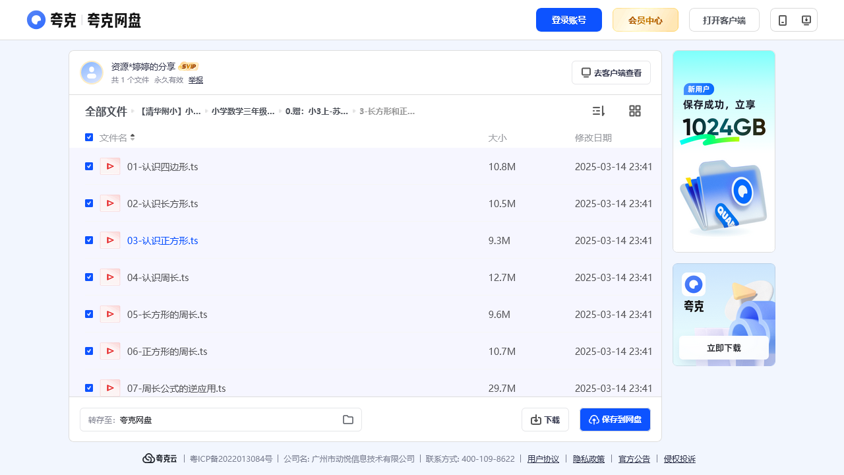The height and width of the screenshot is (475, 844).
Task: Open 会员中心 button
Action: (x=646, y=20)
